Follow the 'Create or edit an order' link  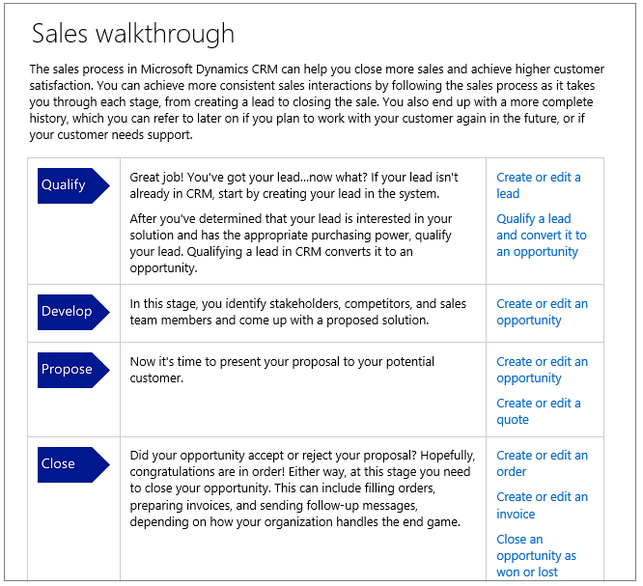pyautogui.click(x=542, y=463)
